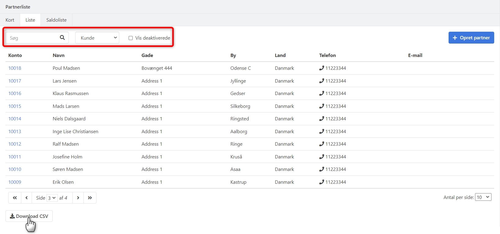The image size is (500, 234).
Task: Click the name Poul Madsen
Action: [x=66, y=68]
